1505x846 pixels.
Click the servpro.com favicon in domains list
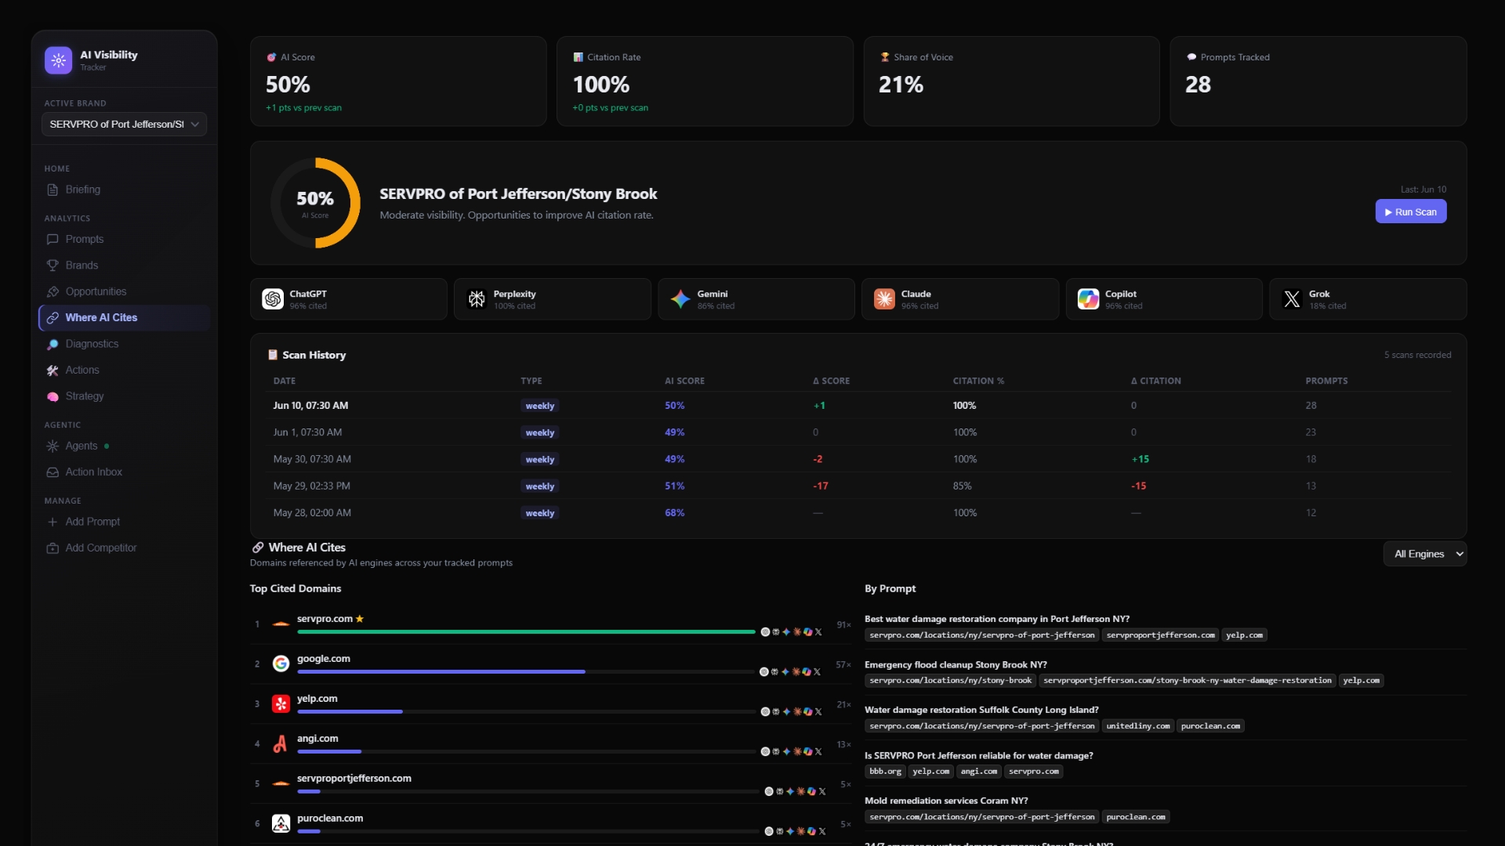[281, 624]
